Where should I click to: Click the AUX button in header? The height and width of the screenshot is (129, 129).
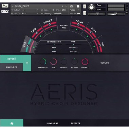pos(127,10)
